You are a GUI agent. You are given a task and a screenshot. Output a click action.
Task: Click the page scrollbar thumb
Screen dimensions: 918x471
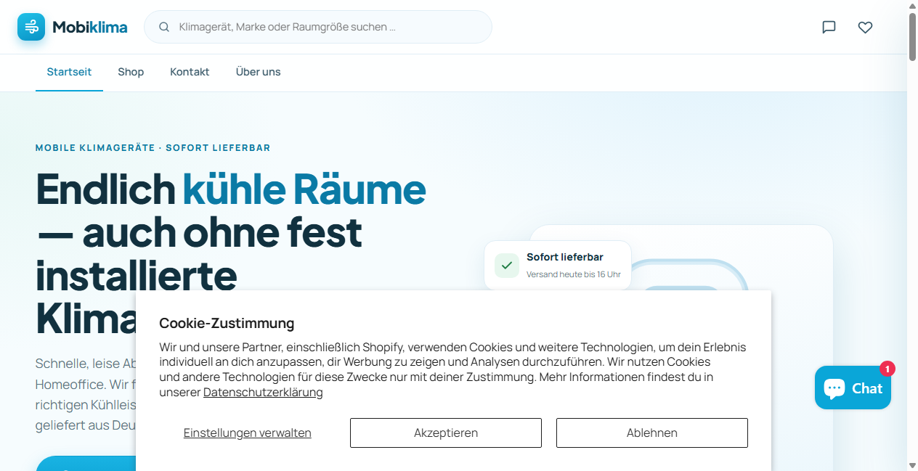(x=912, y=36)
